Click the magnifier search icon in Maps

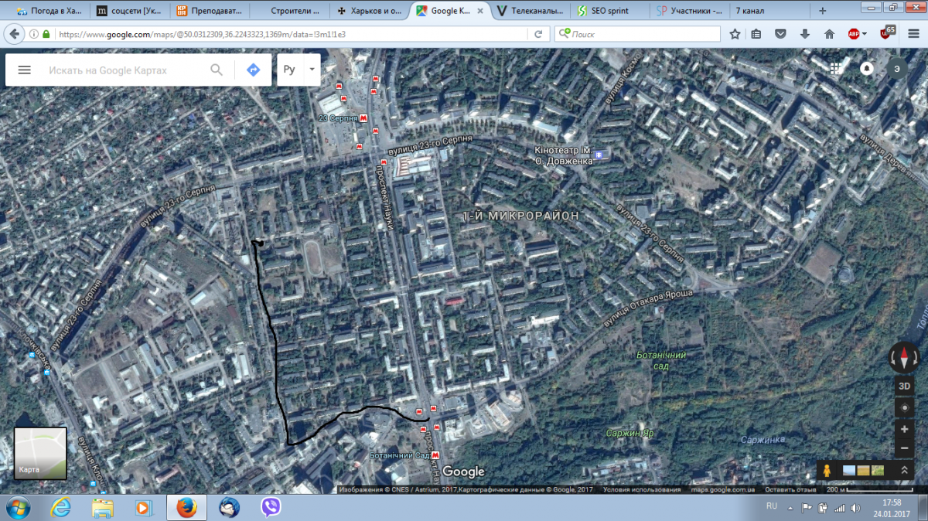click(217, 70)
